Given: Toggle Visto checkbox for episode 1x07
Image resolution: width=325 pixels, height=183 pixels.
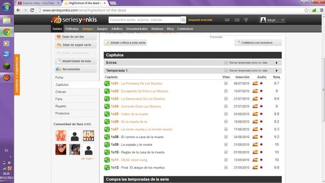Looking at the screenshot, I should click(x=226, y=129).
